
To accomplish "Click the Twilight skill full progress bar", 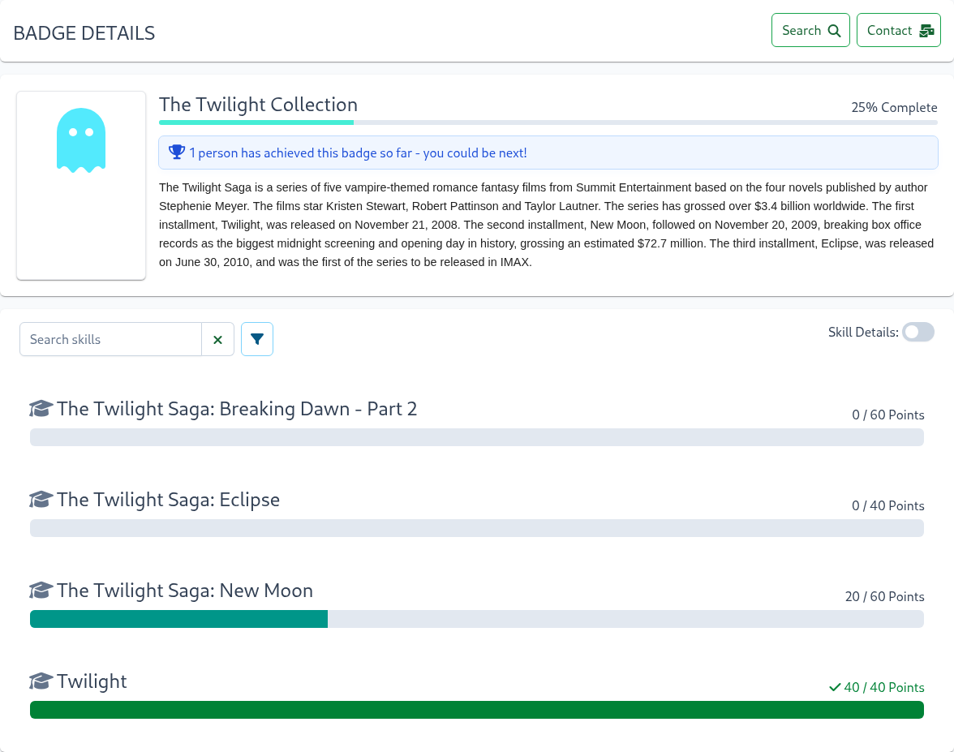I will pyautogui.click(x=477, y=709).
